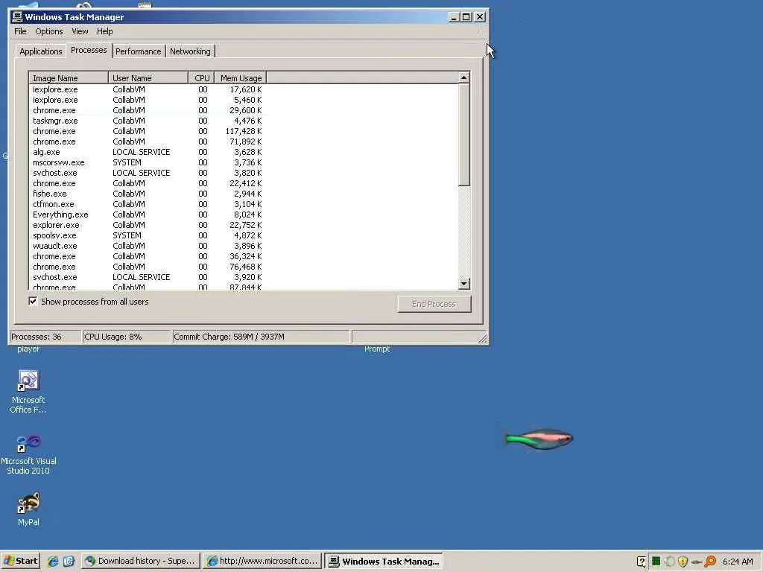Switch to the Networking tab
This screenshot has height=572, width=763.
[x=190, y=51]
